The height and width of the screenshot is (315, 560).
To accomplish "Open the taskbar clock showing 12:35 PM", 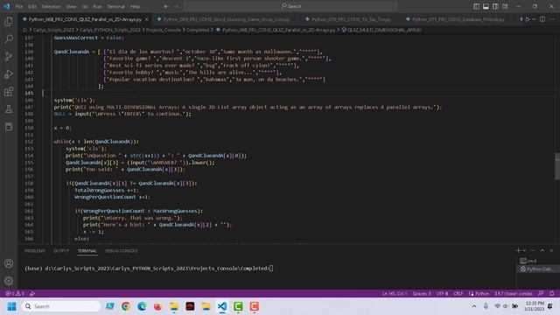I will point(535,306).
